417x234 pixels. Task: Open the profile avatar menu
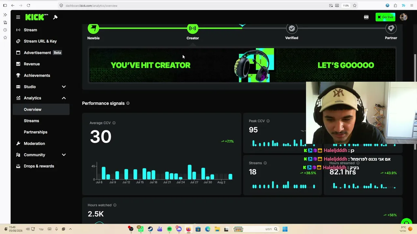click(x=403, y=17)
